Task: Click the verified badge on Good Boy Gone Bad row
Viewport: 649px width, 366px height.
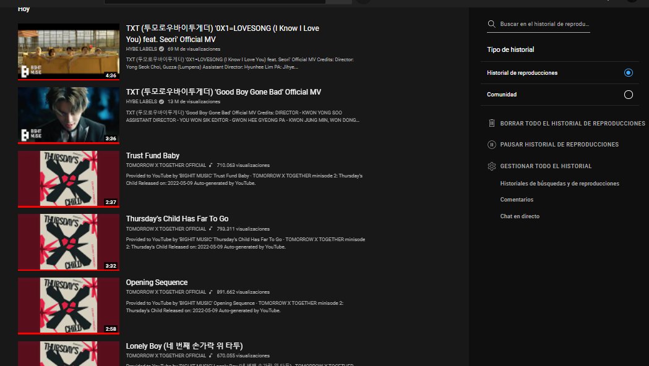Action: pos(161,101)
